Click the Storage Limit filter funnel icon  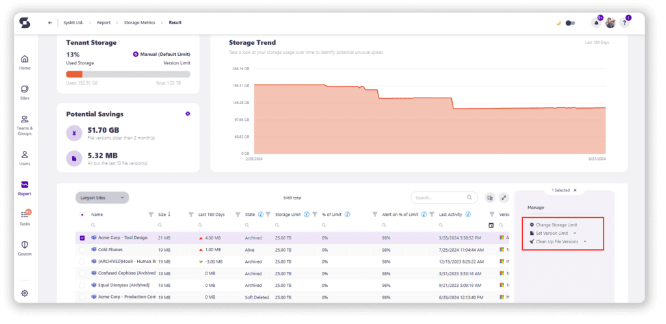[x=315, y=215]
